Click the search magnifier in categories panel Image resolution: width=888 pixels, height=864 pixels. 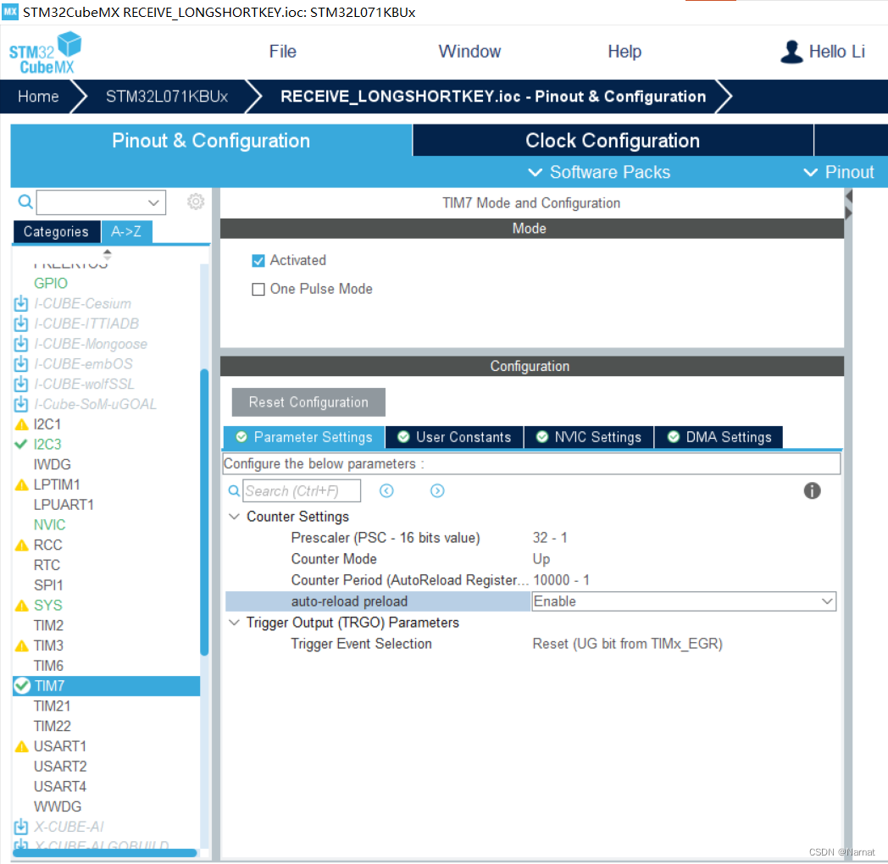(25, 202)
